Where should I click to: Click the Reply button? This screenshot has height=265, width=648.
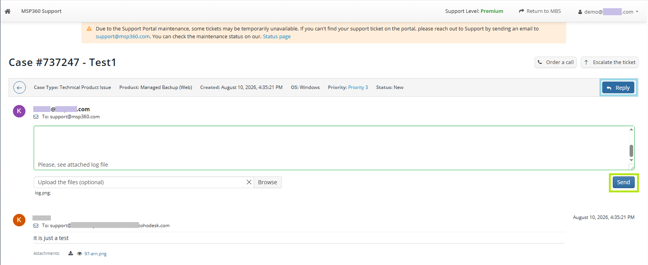point(618,88)
